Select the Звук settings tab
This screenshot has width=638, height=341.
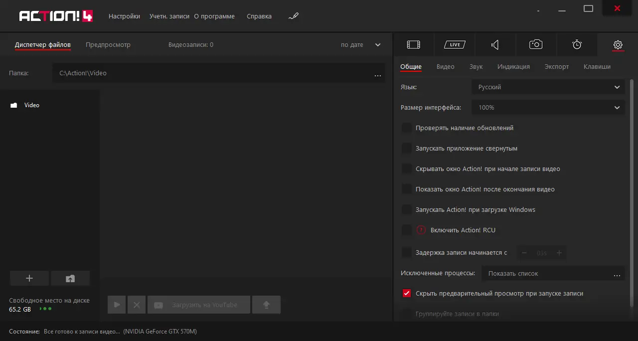(x=476, y=67)
